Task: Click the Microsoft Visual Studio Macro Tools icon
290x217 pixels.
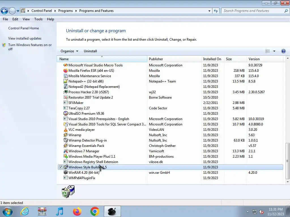Action: 65,65
